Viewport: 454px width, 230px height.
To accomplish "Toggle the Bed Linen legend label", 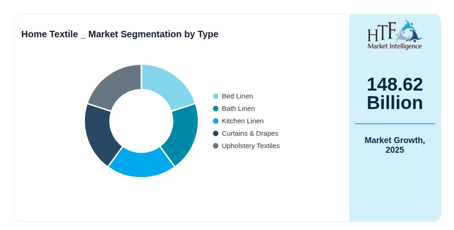I will pos(237,96).
